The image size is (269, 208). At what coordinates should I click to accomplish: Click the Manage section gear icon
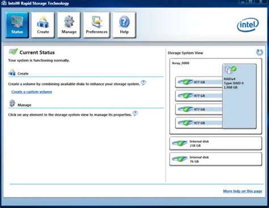12,103
